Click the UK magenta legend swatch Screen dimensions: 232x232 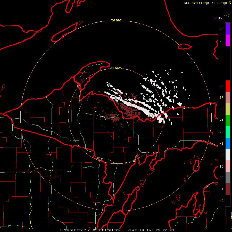tap(228, 40)
